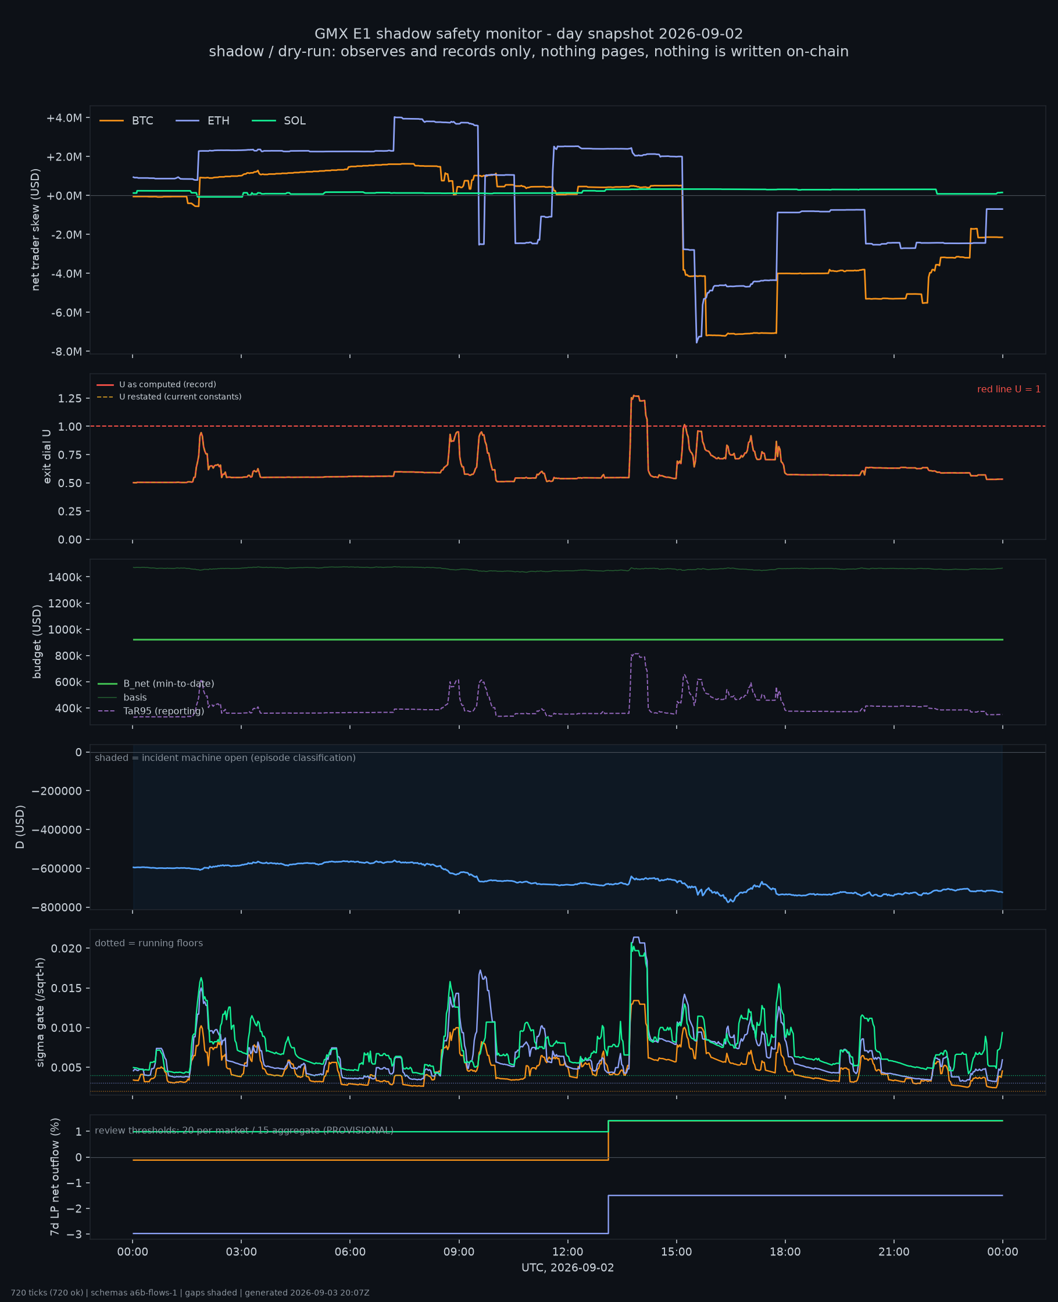Click the ETH legend entry
Screen dimensions: 1058x1302
[203, 121]
